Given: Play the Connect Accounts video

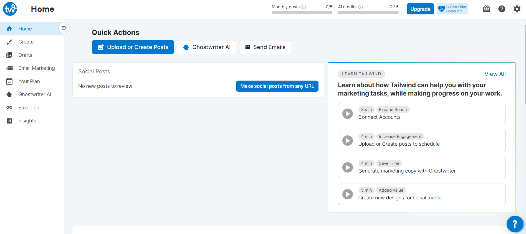Looking at the screenshot, I should 348,114.
